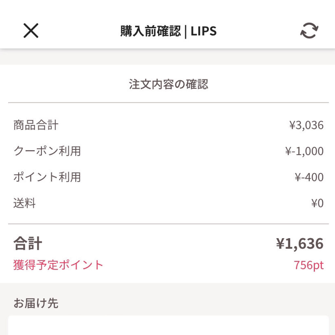This screenshot has height=335, width=335.
Task: Select the 注文内容の確認 section heading
Action: pos(168,84)
